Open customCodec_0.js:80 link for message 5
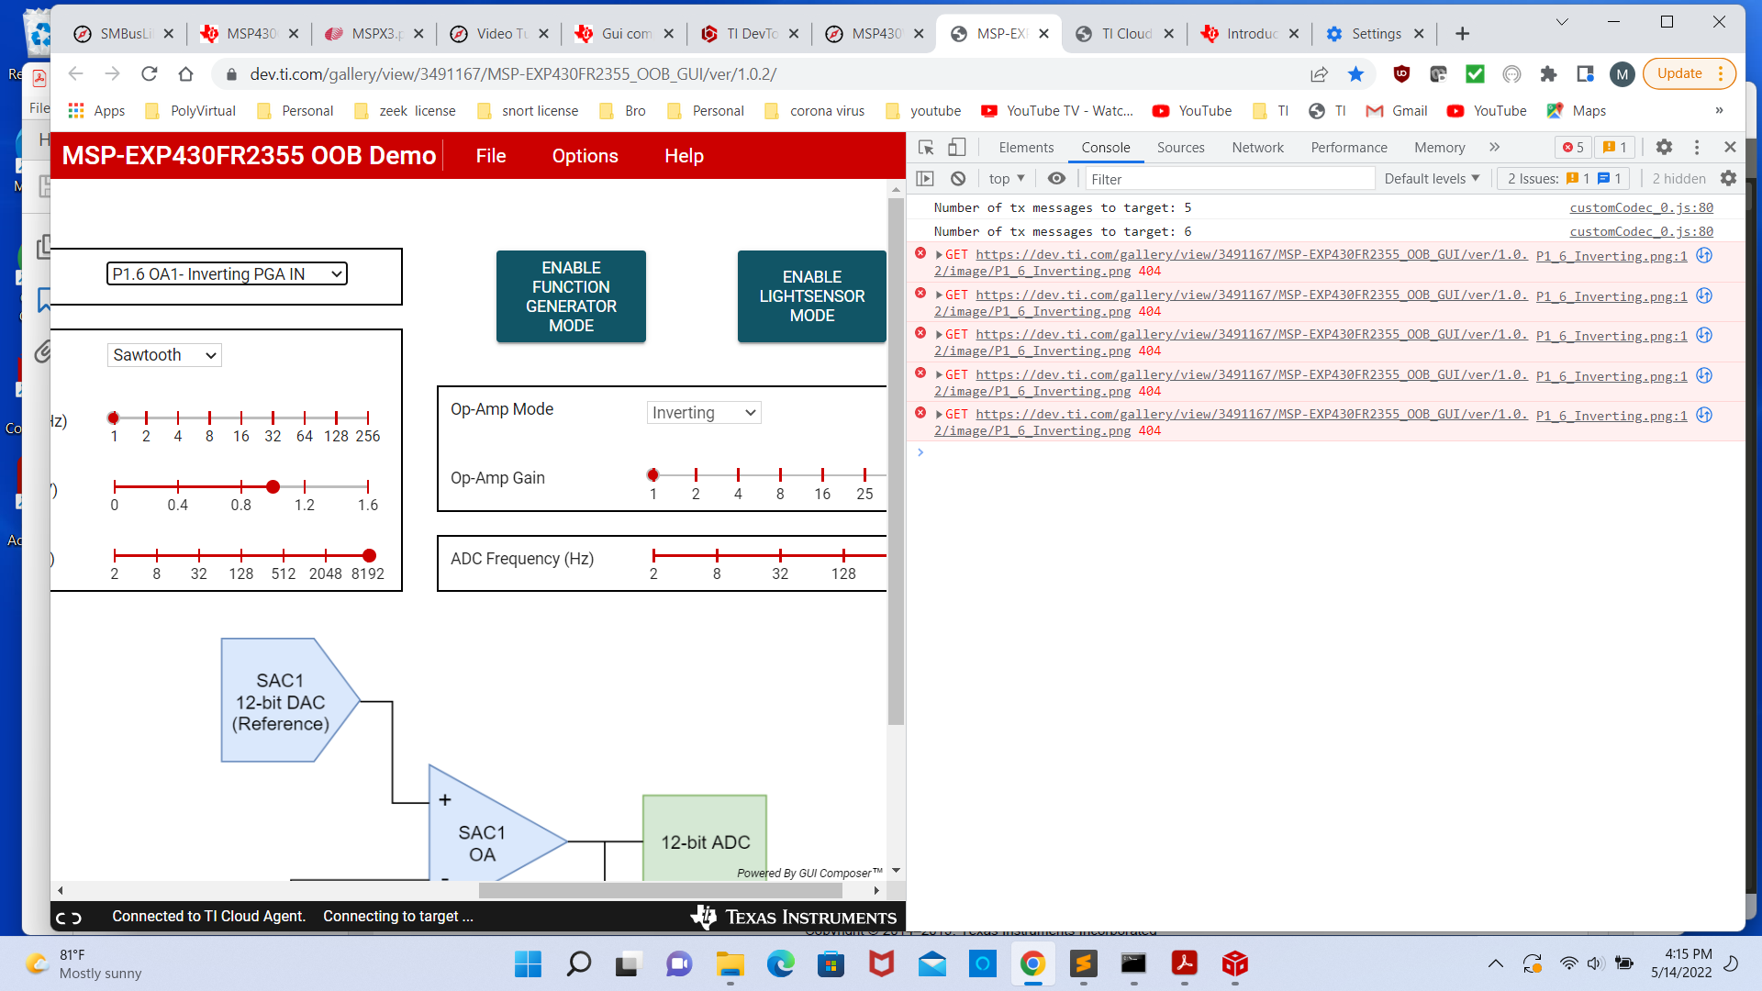Screen dimensions: 1762x991 (x=1641, y=207)
